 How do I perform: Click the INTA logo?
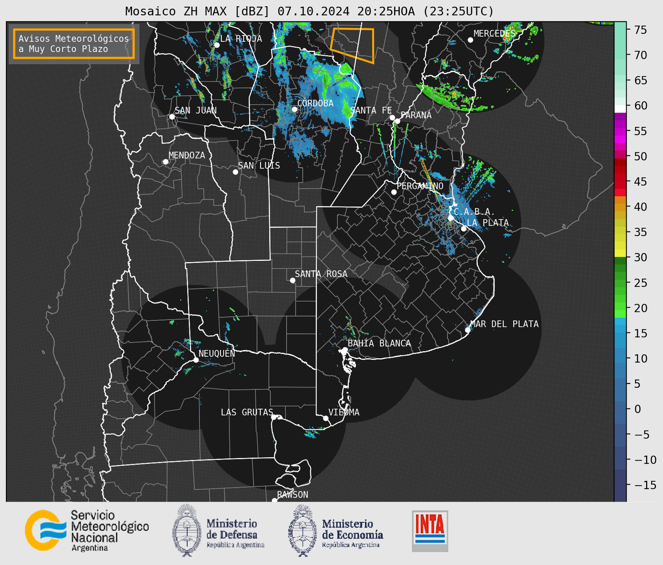point(430,531)
